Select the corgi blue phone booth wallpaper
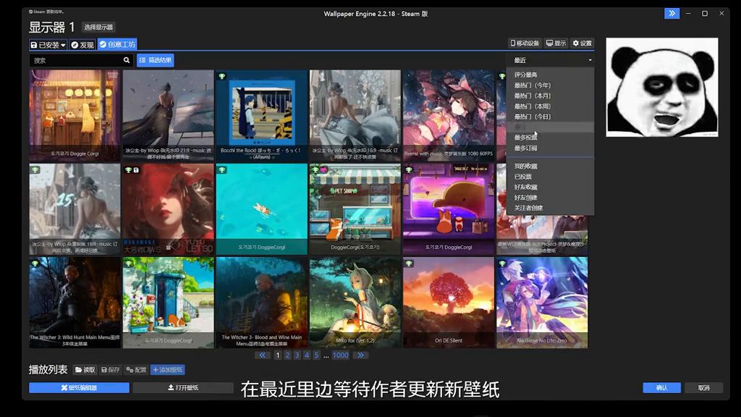Viewport: 741px width, 417px height. point(168,303)
